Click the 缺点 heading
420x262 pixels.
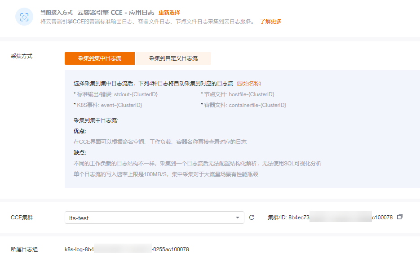pos(80,153)
